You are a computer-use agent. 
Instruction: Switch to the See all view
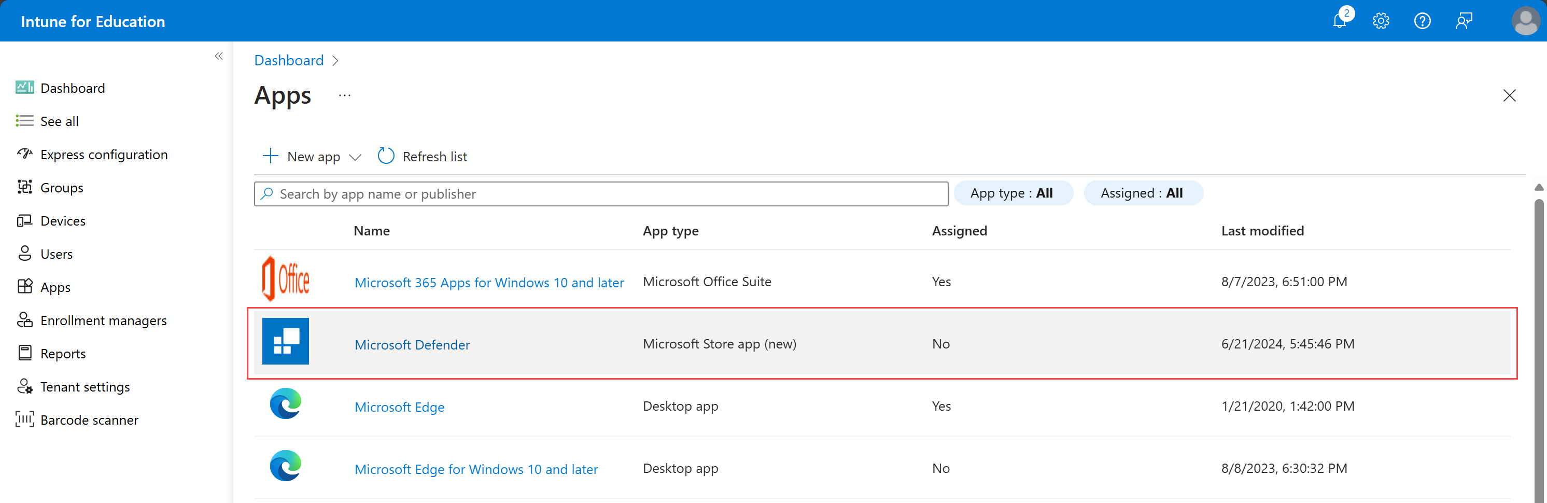(59, 121)
